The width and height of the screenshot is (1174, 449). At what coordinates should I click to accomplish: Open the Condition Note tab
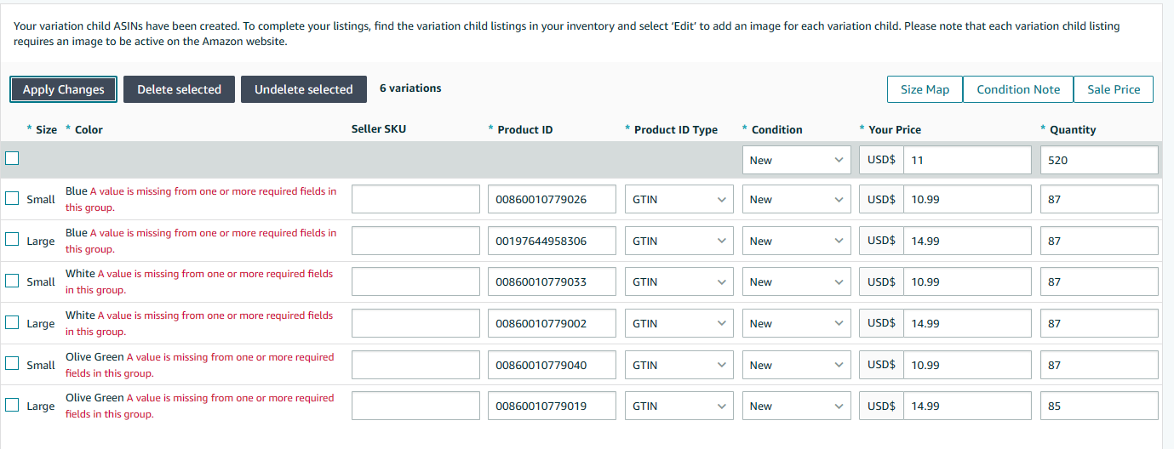(1018, 89)
